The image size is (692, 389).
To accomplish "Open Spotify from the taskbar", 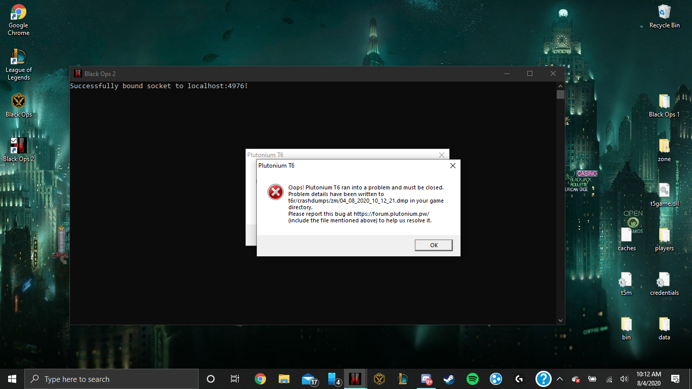I will point(472,379).
